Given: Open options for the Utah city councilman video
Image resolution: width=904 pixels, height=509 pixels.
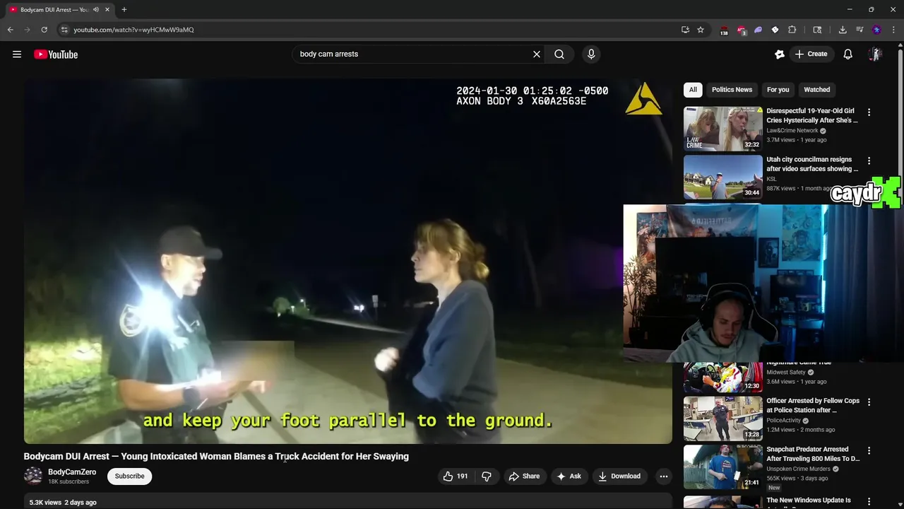Looking at the screenshot, I should 869,161.
